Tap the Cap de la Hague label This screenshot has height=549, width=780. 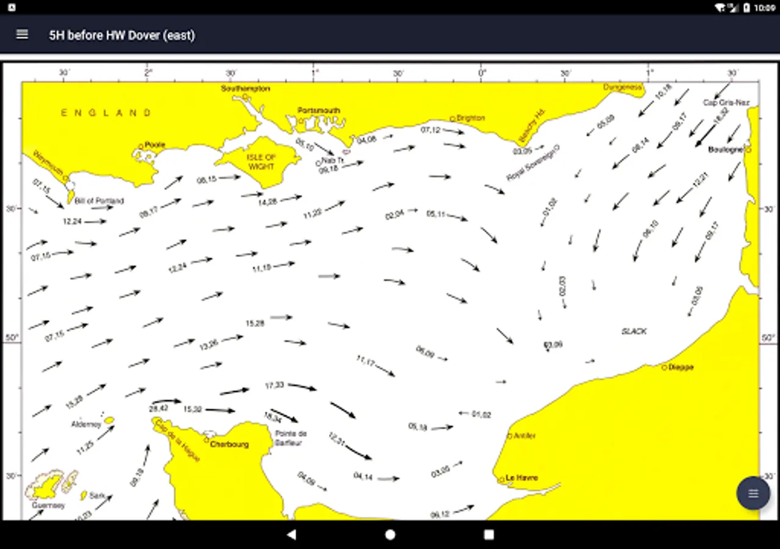[x=178, y=441]
